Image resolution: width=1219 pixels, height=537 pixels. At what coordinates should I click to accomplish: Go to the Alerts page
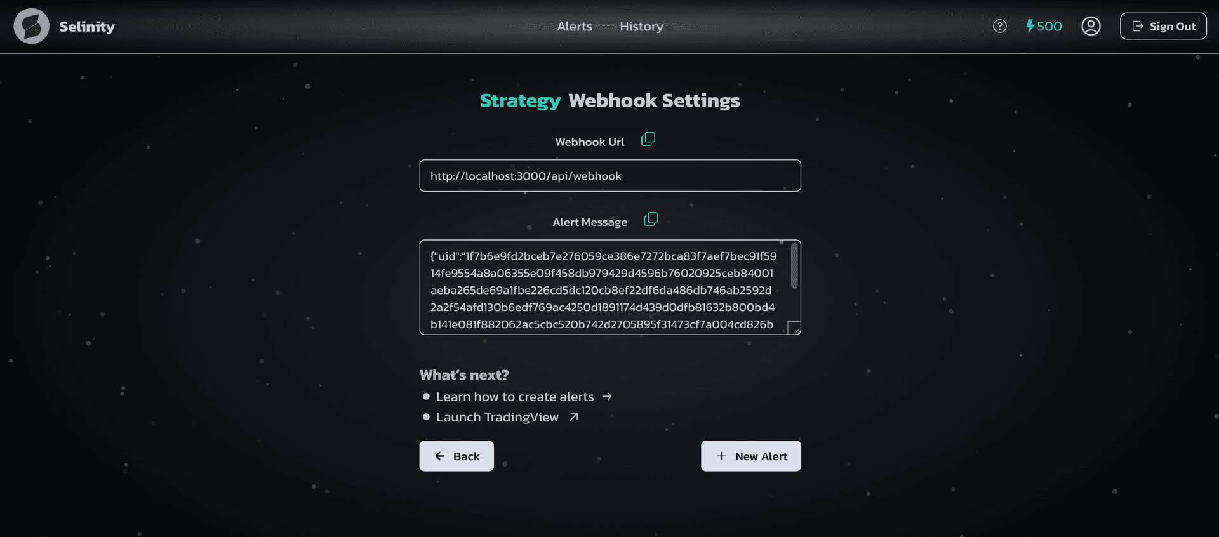(x=575, y=27)
